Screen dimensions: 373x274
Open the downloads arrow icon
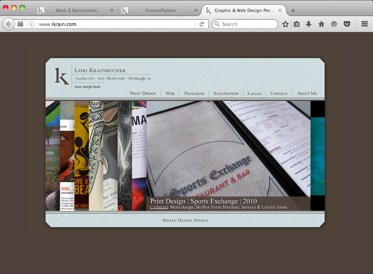[309, 24]
